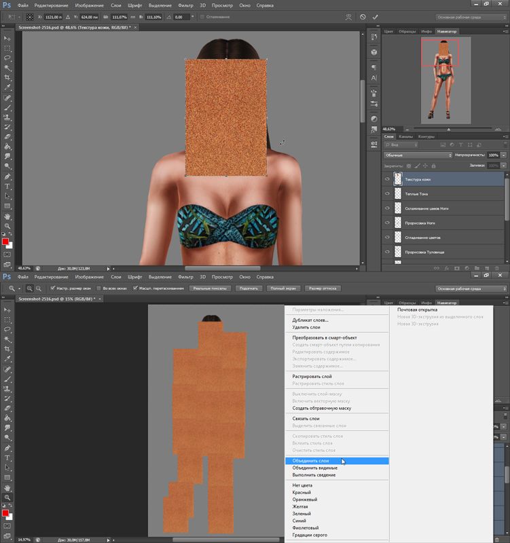
Task: Select the Rectangular Marquee tool in lower window
Action: pyautogui.click(x=7, y=320)
